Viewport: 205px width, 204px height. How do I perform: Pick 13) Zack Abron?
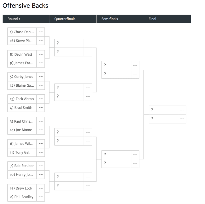tap(22, 99)
